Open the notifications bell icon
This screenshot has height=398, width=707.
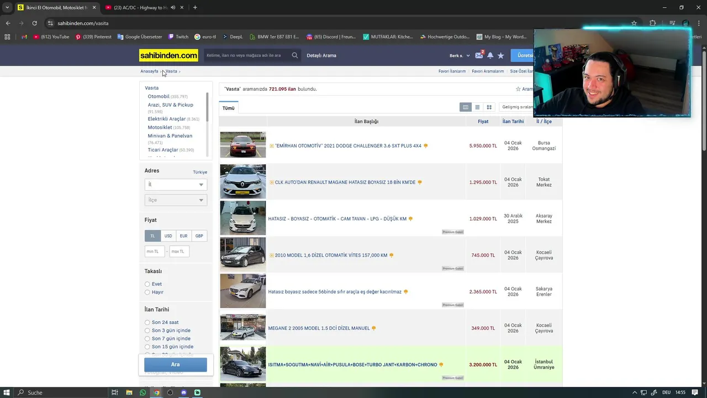coord(490,55)
